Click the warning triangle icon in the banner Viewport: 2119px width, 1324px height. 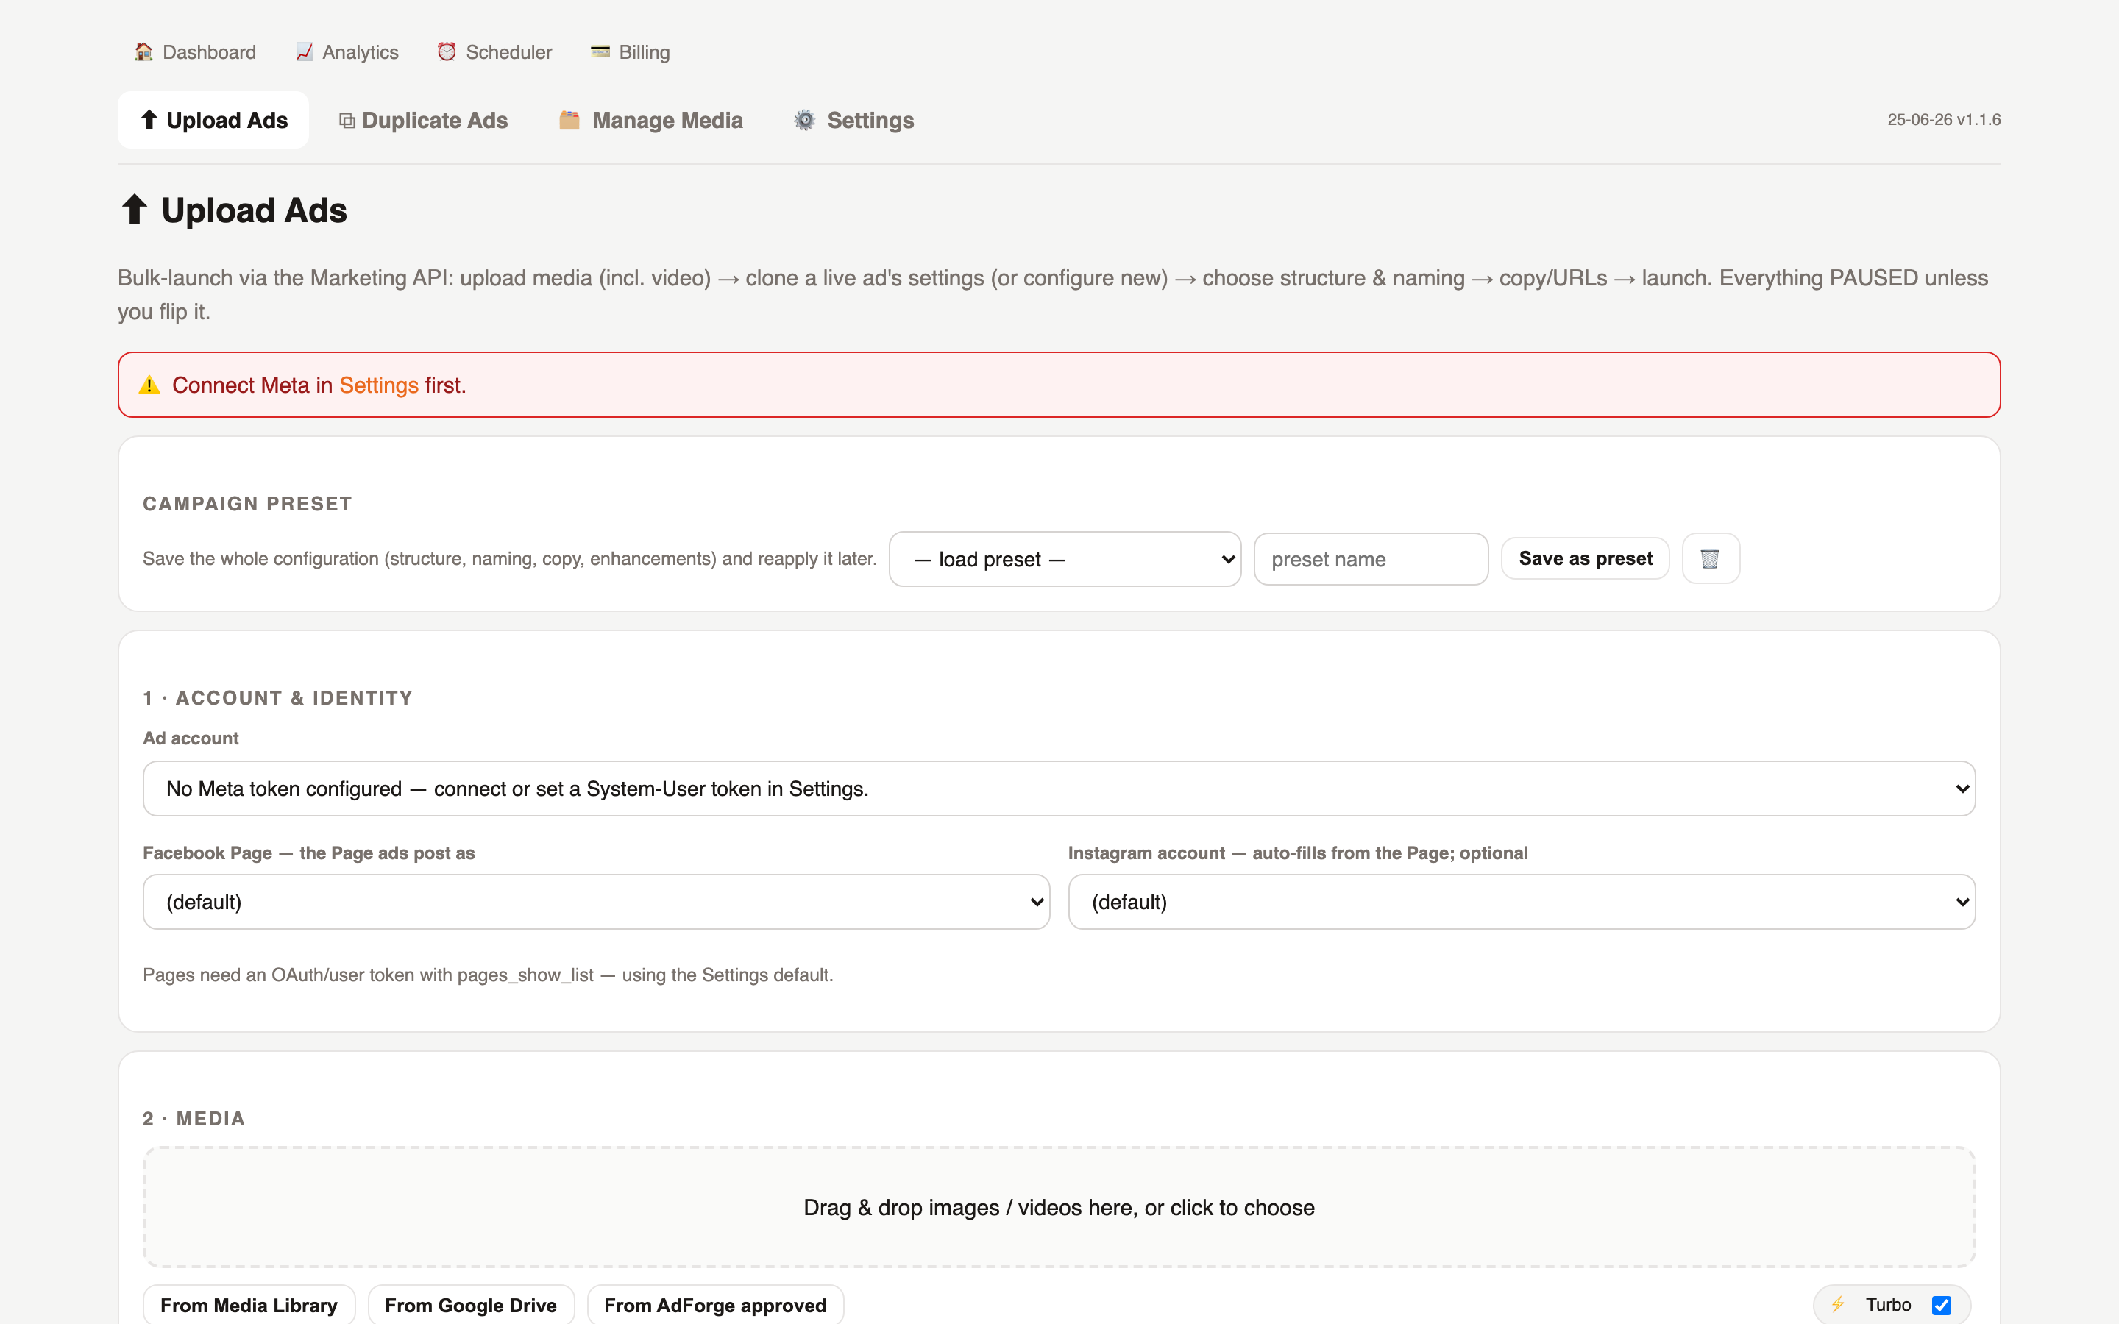(150, 385)
